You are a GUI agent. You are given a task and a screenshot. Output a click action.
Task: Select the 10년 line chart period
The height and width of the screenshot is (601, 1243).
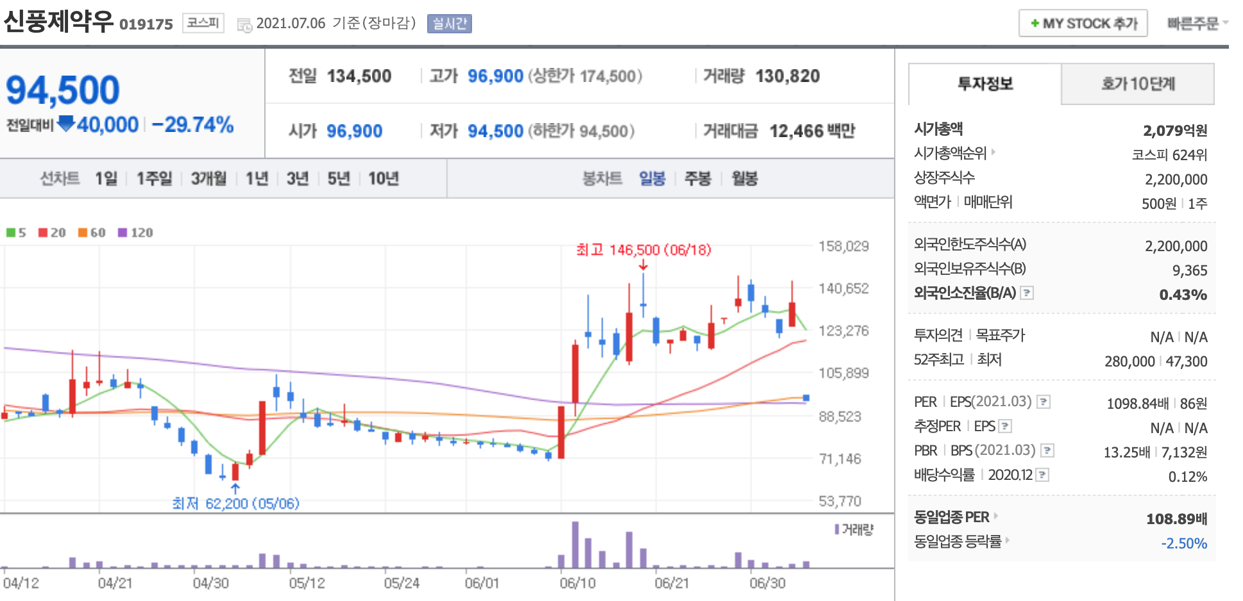[x=384, y=178]
